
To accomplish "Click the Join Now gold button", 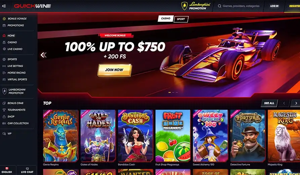I will 115,70.
